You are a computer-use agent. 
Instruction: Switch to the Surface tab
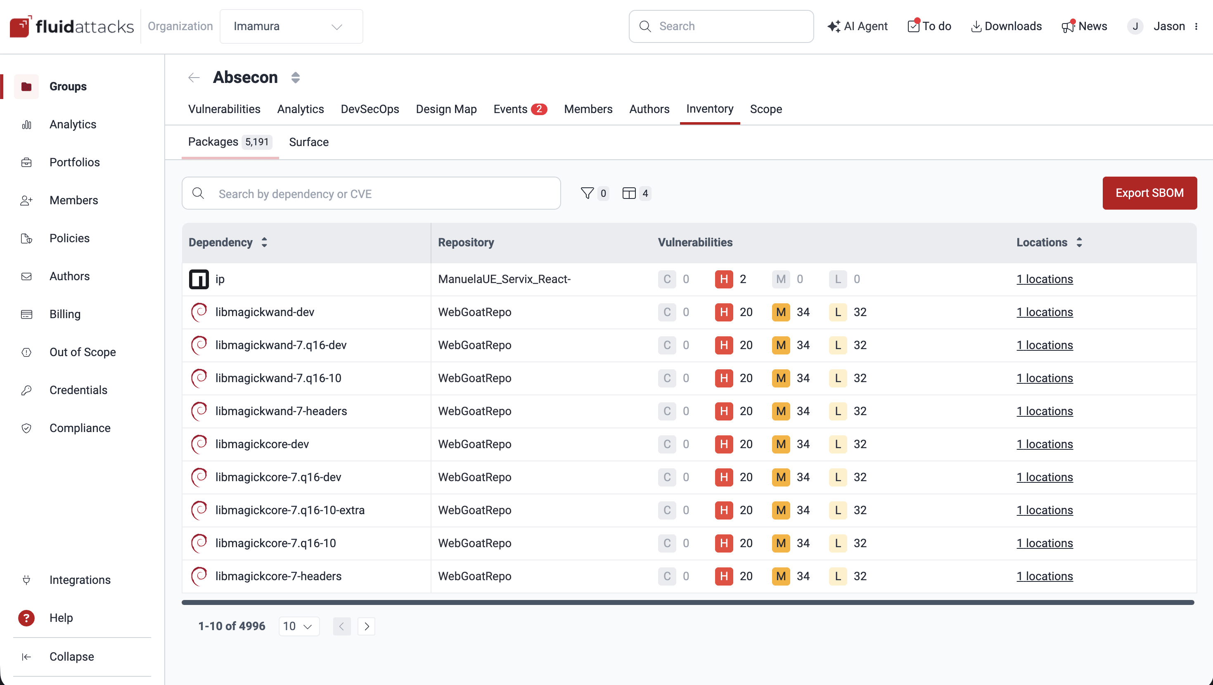point(308,142)
